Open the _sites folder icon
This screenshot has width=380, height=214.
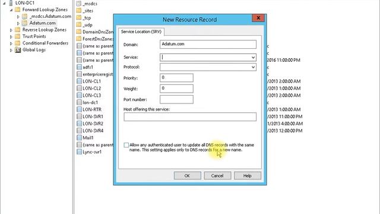(79, 11)
